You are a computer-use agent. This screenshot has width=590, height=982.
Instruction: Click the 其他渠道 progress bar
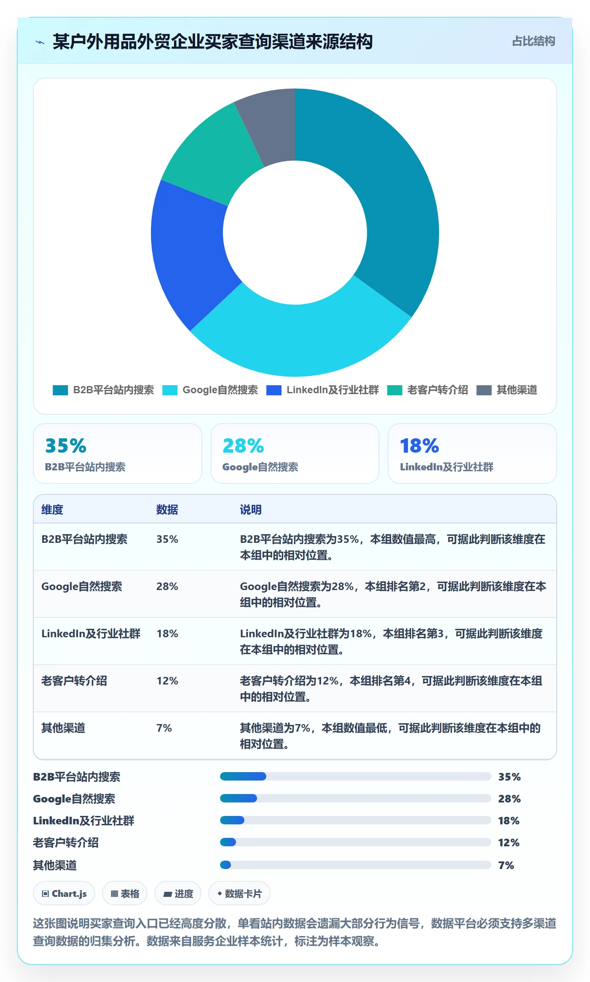tap(356, 865)
